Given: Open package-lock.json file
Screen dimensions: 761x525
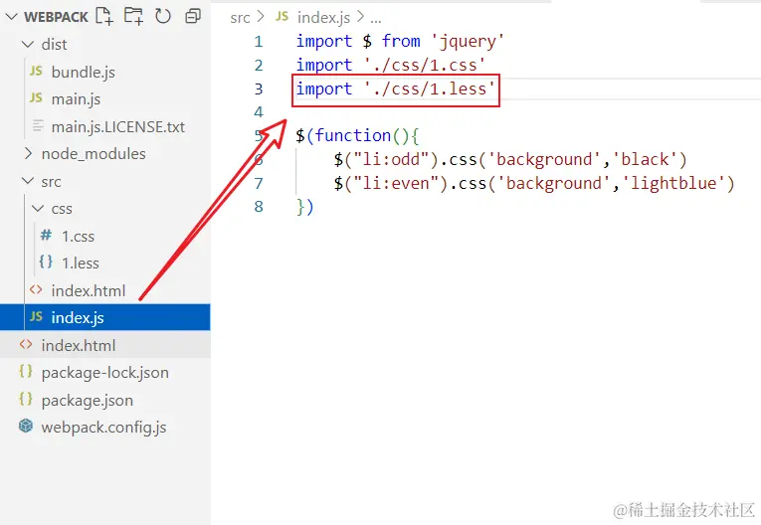Looking at the screenshot, I should click(104, 373).
